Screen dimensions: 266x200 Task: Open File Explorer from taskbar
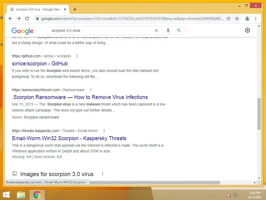coord(21,195)
